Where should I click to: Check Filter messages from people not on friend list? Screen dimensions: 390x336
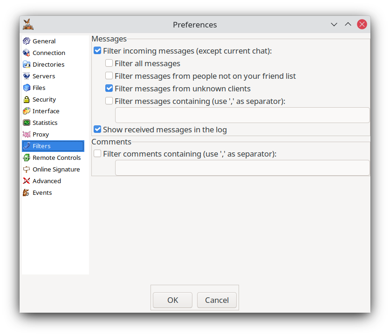[109, 76]
